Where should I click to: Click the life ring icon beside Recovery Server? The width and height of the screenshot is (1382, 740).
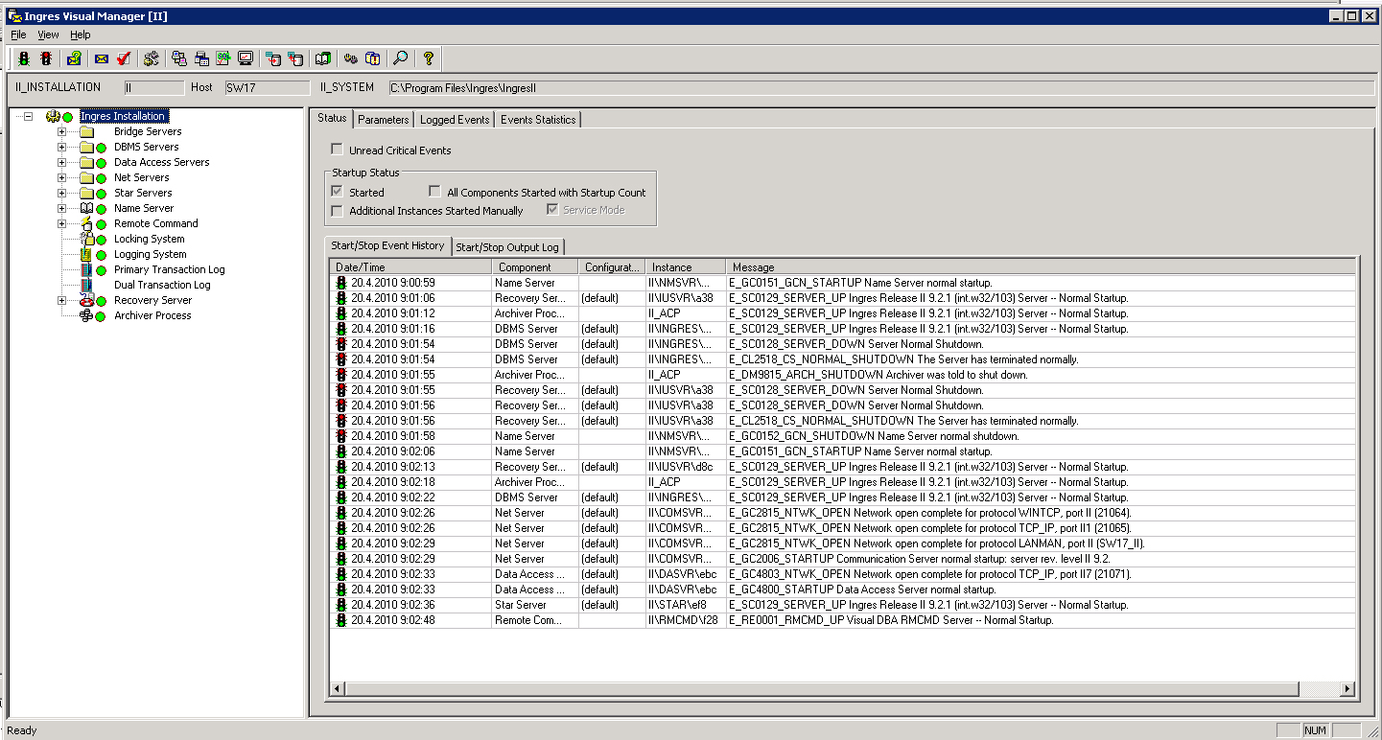[x=86, y=300]
